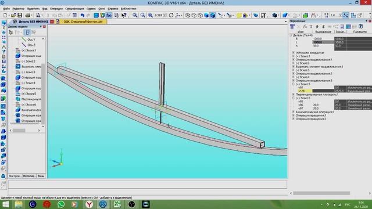This screenshot has height=209, width=372.
Task: Click the blue section plane icon
Action: (285, 15)
